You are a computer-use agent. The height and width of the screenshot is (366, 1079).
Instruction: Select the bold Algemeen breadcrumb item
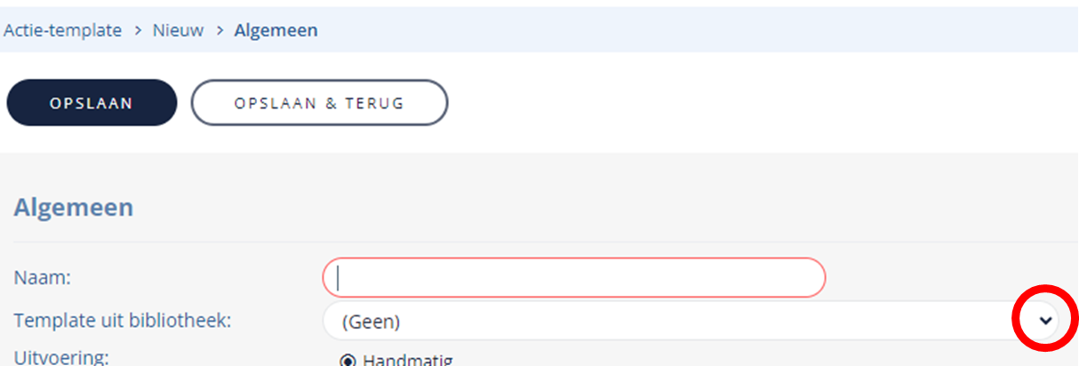click(x=276, y=30)
